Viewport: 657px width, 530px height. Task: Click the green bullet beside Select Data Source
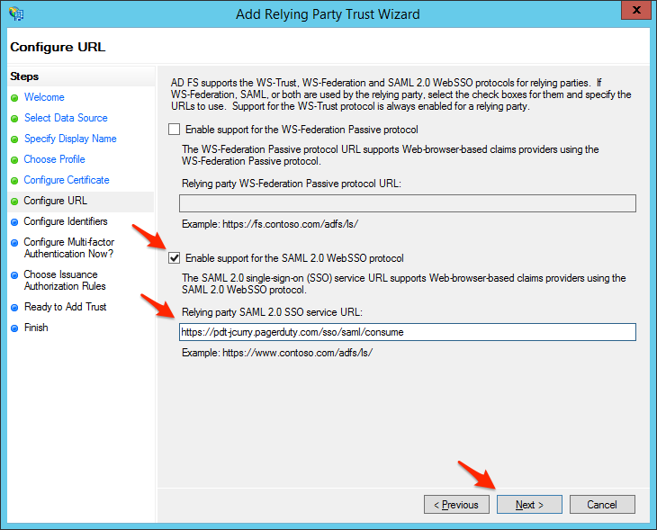point(14,119)
